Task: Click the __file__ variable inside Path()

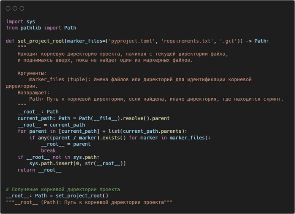Action: (104, 118)
